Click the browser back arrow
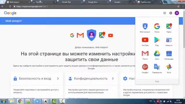Screen dimensions: 185x104 point(3,6)
